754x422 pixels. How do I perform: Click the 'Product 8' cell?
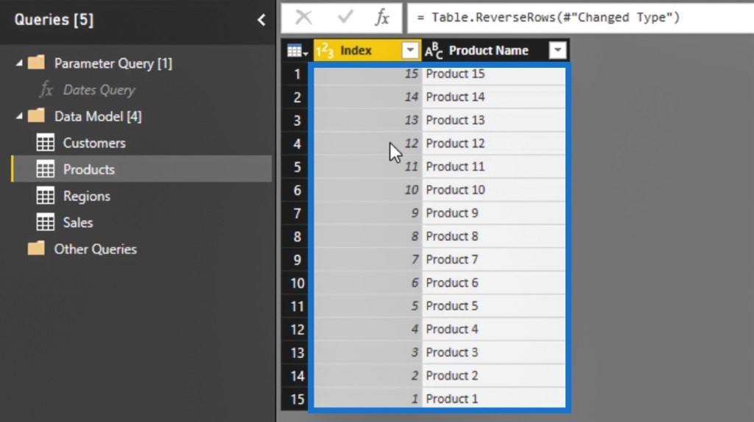(494, 236)
